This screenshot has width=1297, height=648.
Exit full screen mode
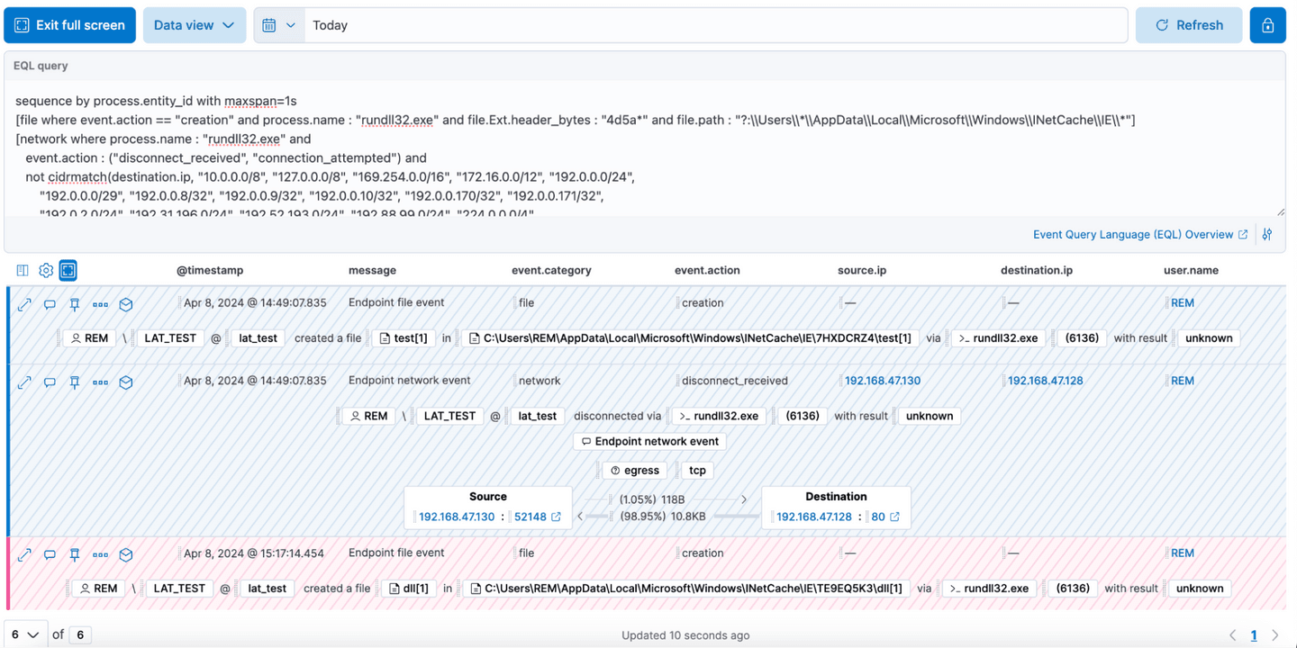pos(70,25)
